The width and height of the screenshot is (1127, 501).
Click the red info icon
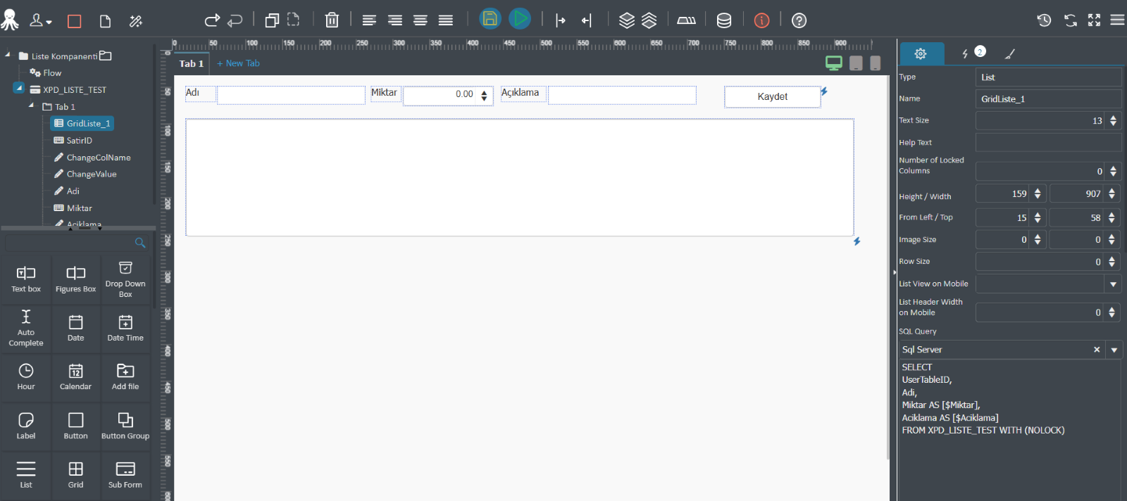[761, 20]
